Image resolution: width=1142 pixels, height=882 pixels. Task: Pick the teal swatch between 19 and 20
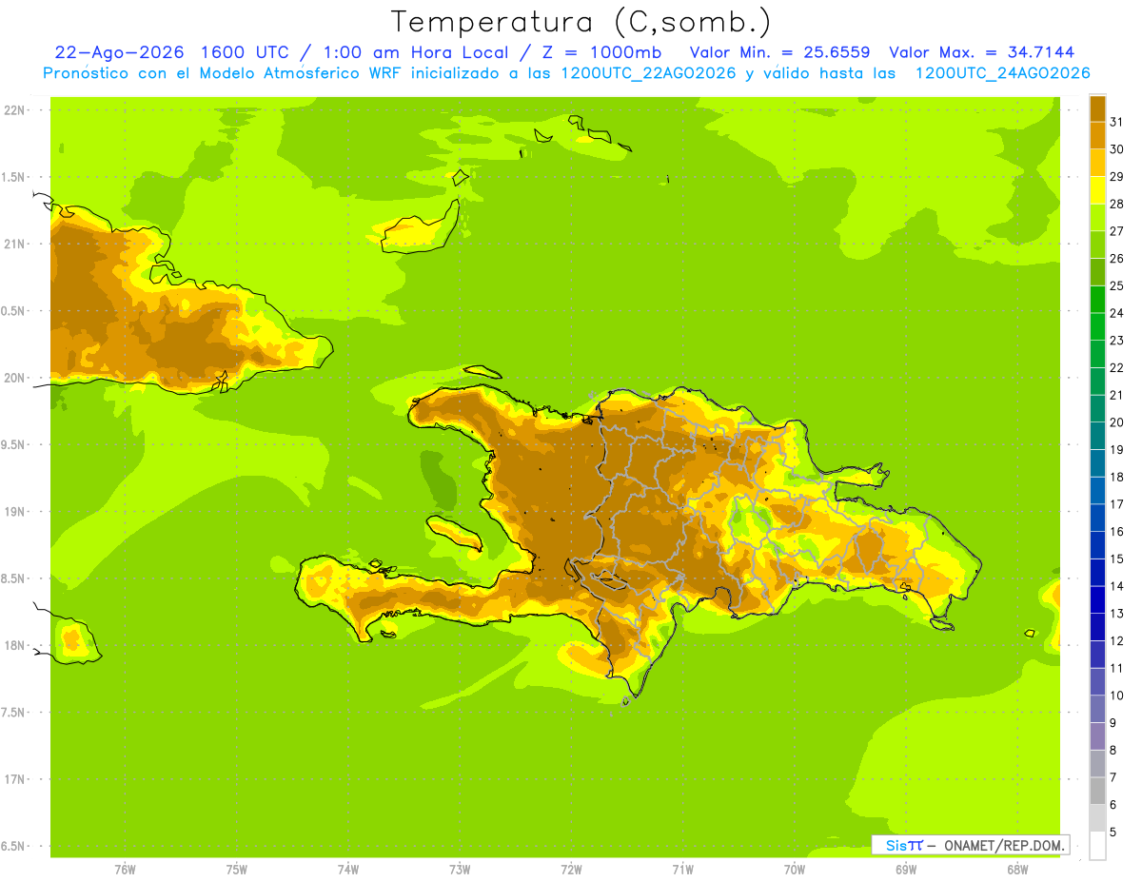(1097, 436)
